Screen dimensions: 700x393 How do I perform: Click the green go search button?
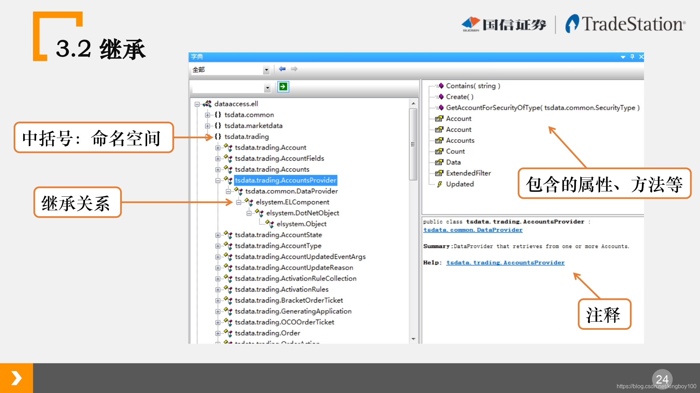tap(283, 87)
